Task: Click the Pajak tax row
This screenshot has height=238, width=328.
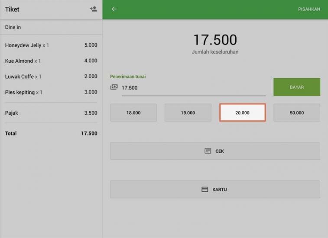Action: pyautogui.click(x=51, y=113)
